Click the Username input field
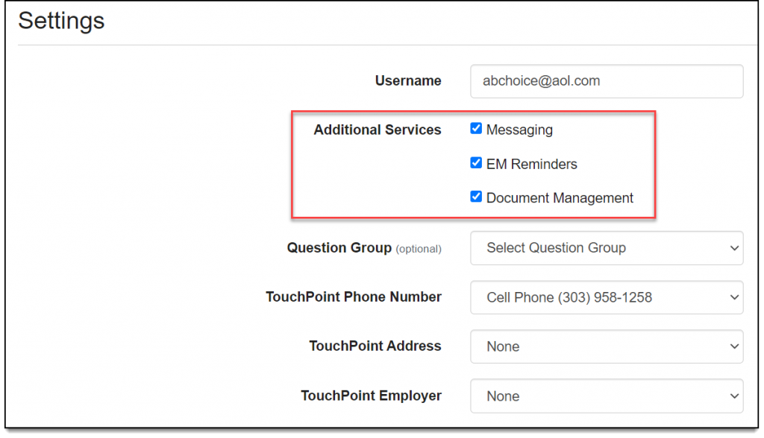The width and height of the screenshot is (764, 438). tap(606, 81)
